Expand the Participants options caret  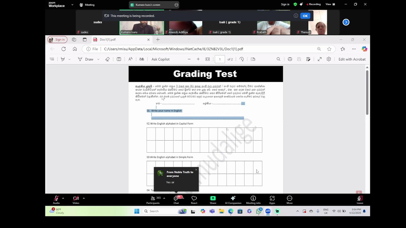click(x=164, y=198)
